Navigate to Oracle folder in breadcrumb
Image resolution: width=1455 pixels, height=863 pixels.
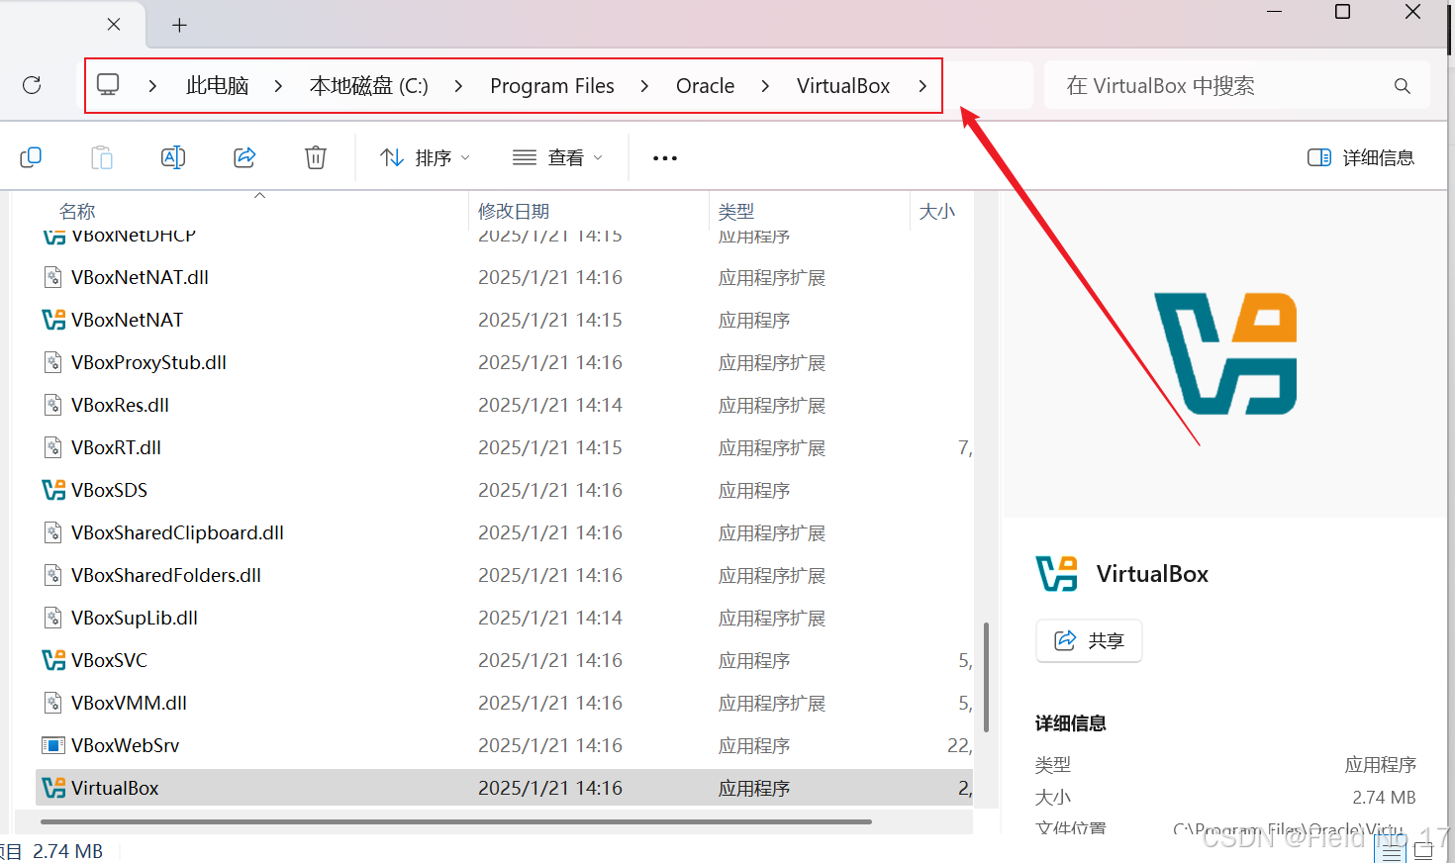705,86
